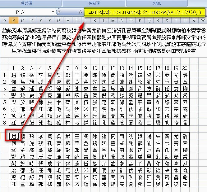
Task: Click 平 in lower table
Action: coord(140,164)
